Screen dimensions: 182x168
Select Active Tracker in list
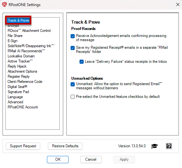[20, 61]
